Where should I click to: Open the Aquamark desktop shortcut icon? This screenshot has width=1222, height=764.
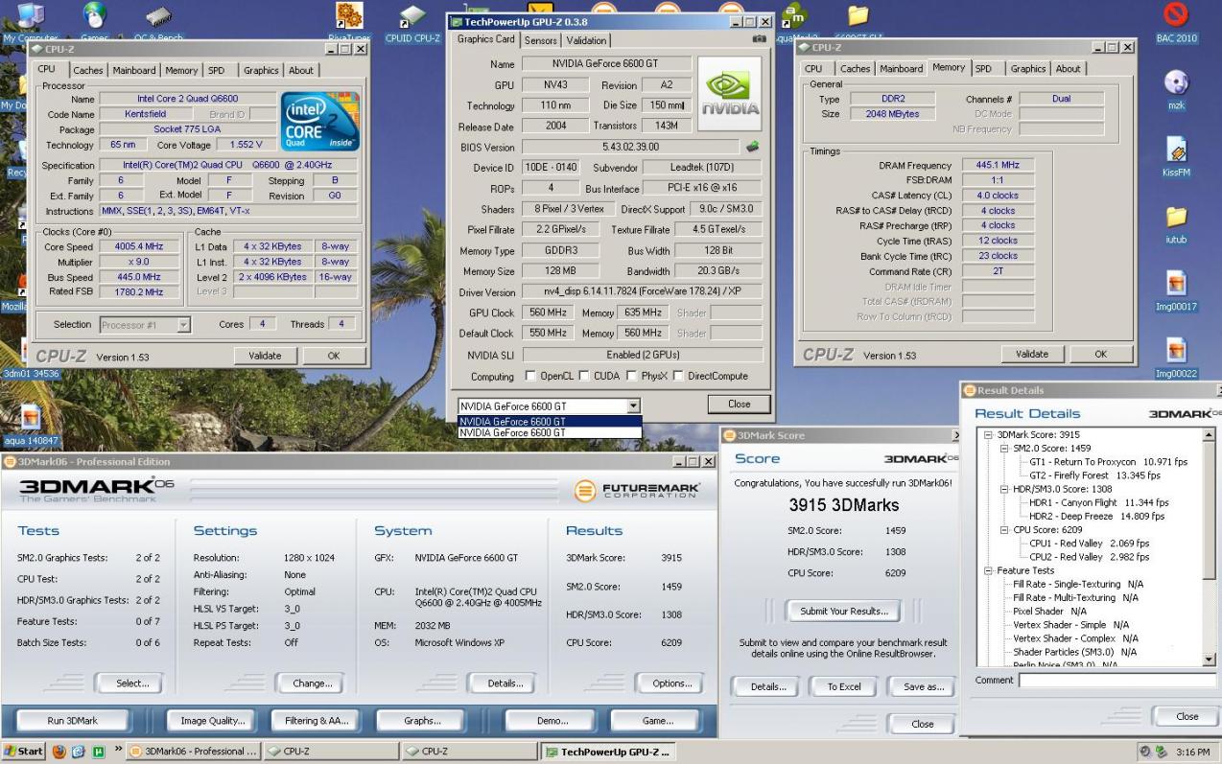pos(793,14)
